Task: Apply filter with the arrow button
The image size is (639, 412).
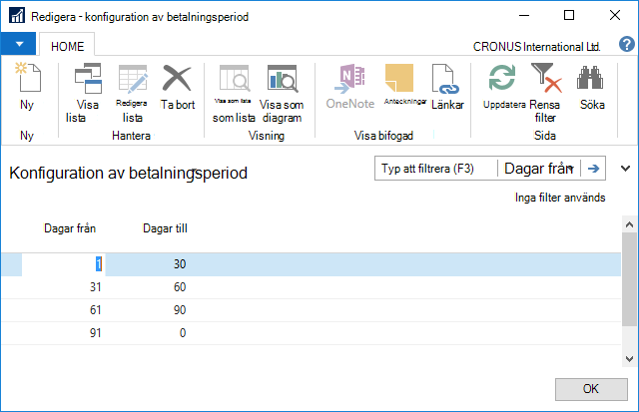Action: point(593,169)
